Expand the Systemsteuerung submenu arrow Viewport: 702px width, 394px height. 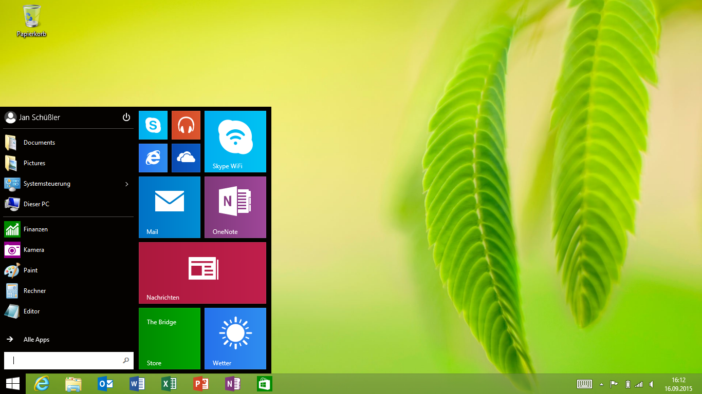click(127, 184)
